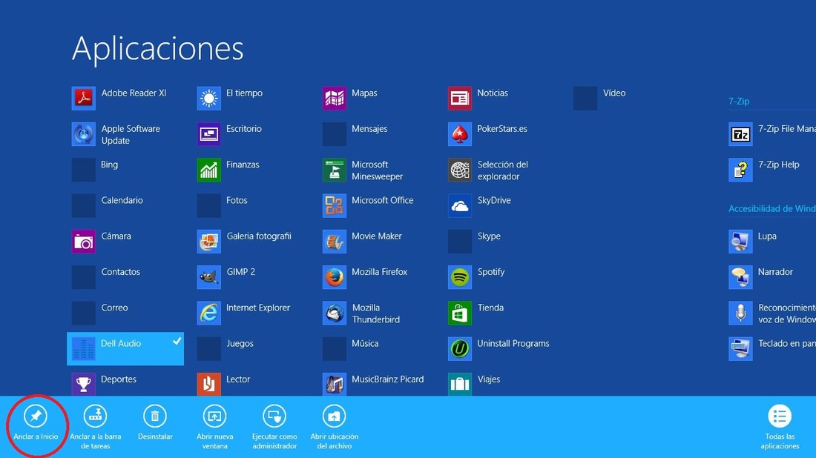Click Todas las aplicaciones button
This screenshot has height=458, width=816.
click(780, 428)
